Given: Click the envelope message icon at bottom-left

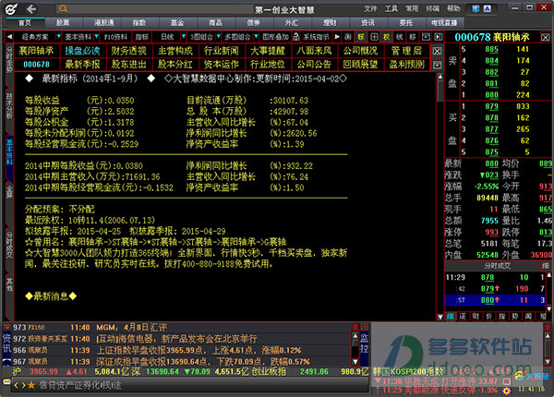Looking at the screenshot, I should pyautogui.click(x=6, y=382).
